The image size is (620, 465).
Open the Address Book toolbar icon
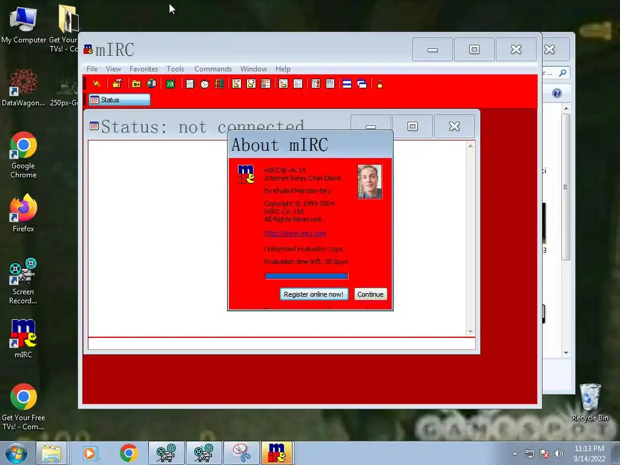(190, 84)
